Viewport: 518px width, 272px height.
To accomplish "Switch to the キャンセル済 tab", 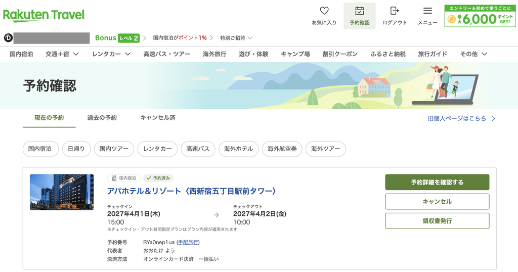I will click(158, 118).
